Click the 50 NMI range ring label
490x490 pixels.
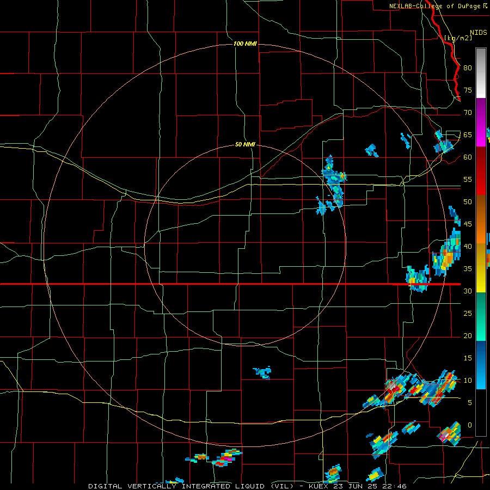pyautogui.click(x=245, y=145)
